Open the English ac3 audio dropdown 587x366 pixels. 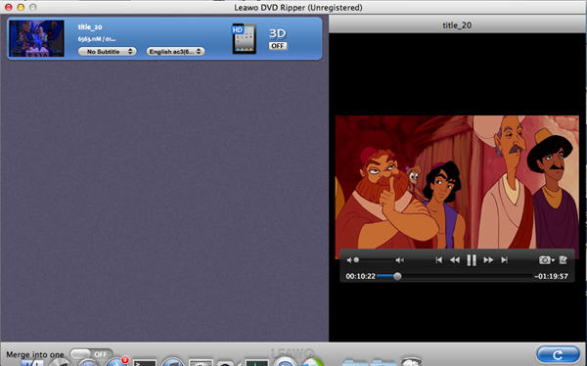click(175, 51)
